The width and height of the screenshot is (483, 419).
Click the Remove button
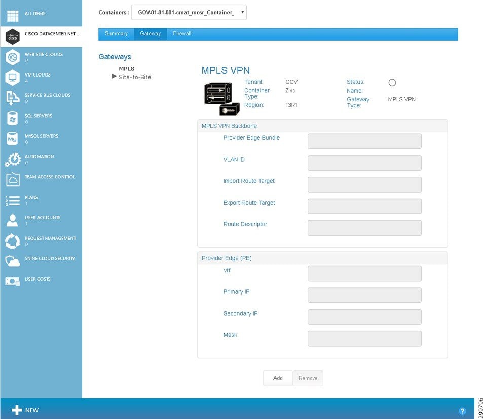[x=308, y=378]
